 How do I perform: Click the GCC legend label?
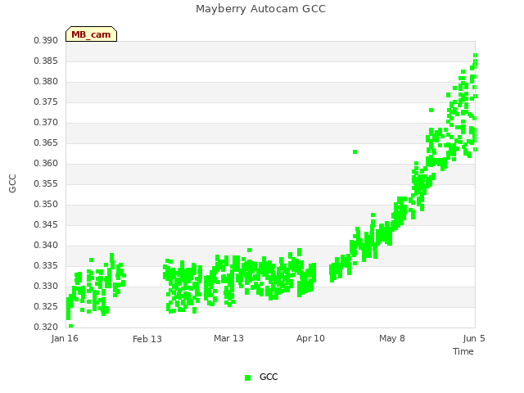[x=269, y=377]
